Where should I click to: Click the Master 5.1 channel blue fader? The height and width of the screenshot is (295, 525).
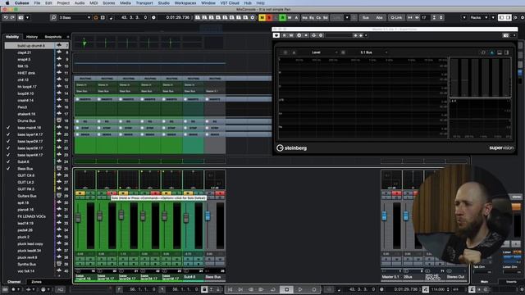[384, 216]
